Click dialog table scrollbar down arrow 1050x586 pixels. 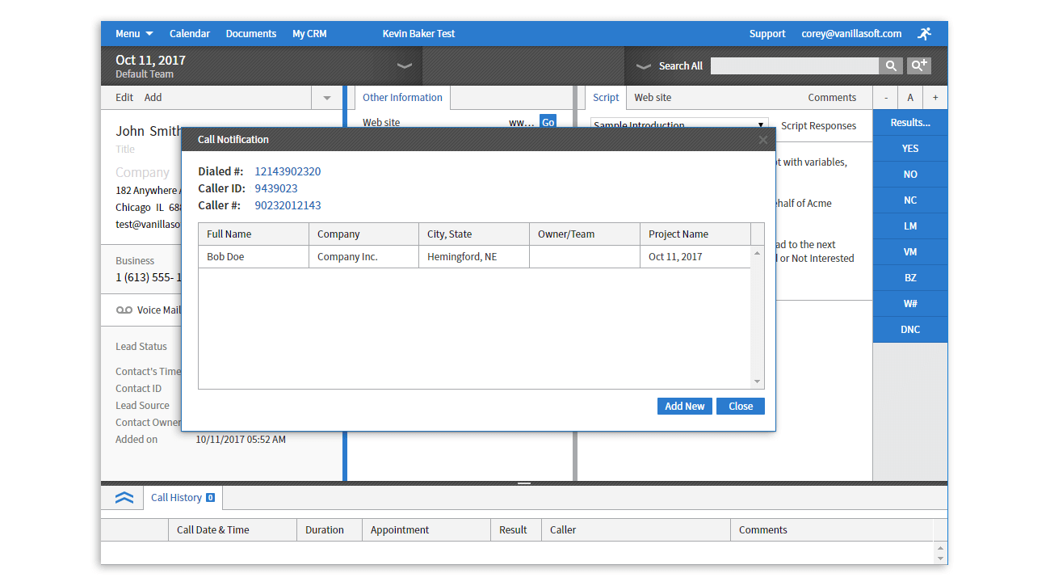tap(758, 382)
